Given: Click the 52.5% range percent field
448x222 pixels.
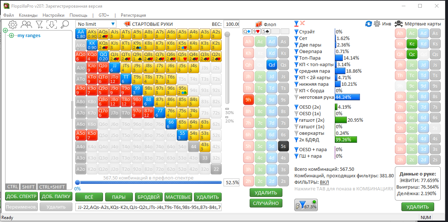Looking at the screenshot, I should (231, 182).
